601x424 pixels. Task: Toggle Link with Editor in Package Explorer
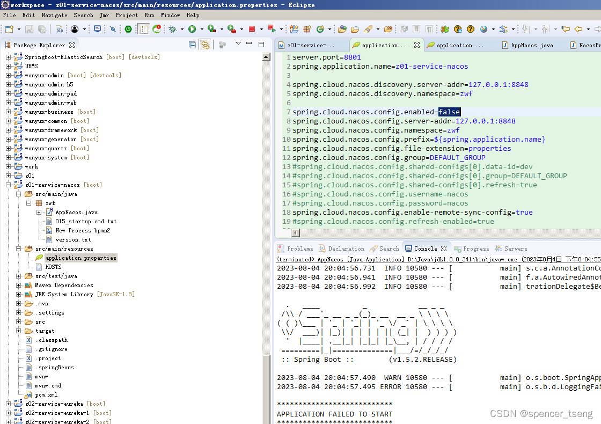tap(206, 45)
